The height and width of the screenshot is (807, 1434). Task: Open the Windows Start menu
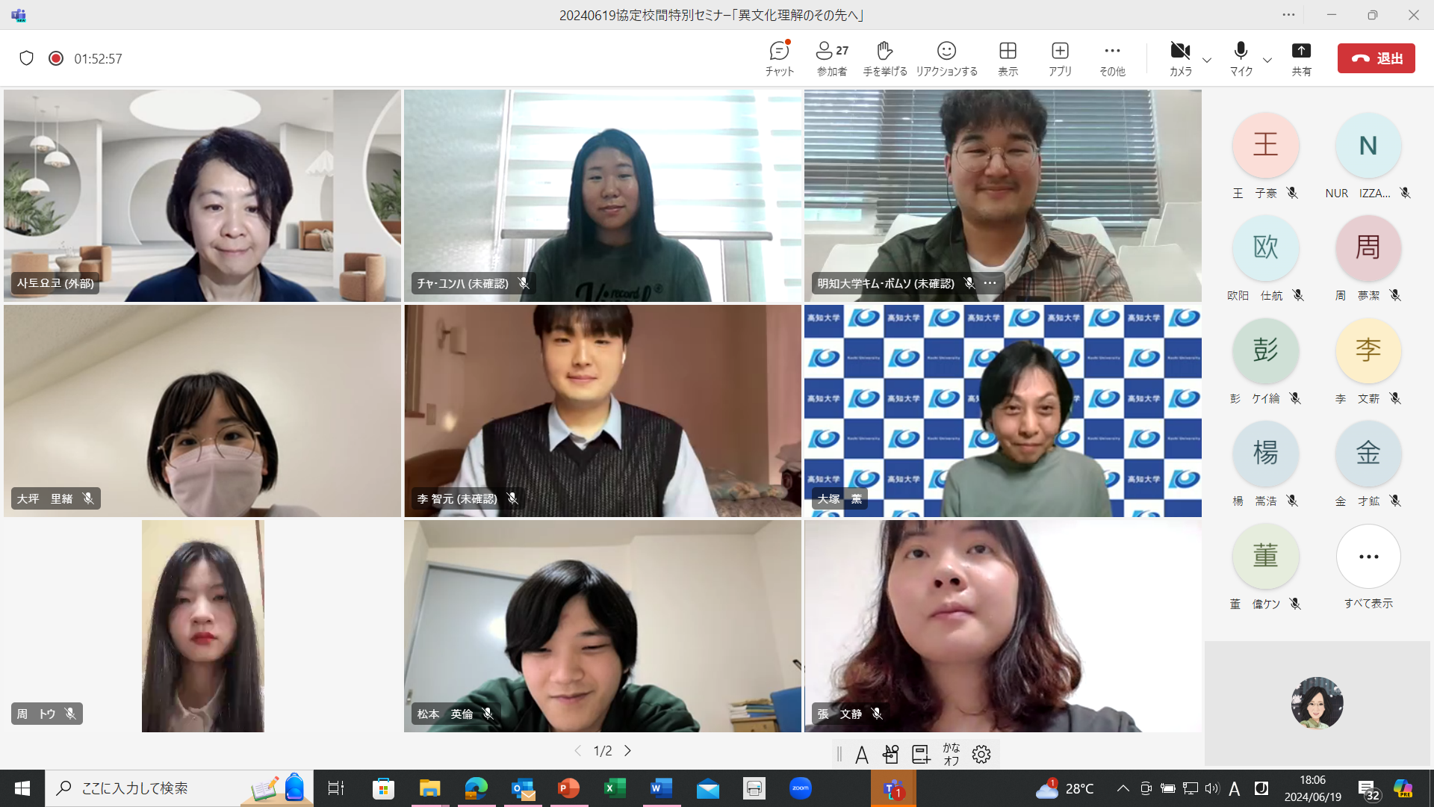tap(22, 788)
